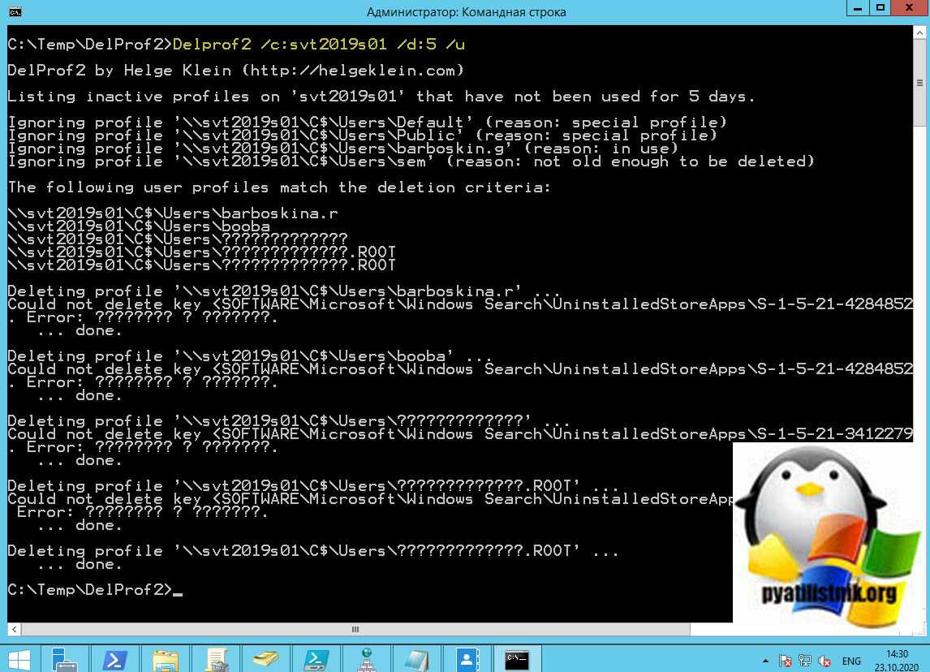Open the script document icon in taskbar
Image resolution: width=930 pixels, height=672 pixels.
point(216,659)
